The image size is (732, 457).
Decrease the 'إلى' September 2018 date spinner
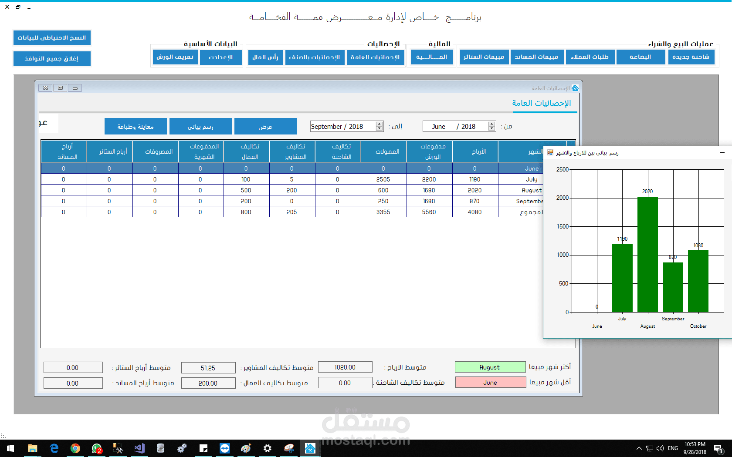point(380,128)
